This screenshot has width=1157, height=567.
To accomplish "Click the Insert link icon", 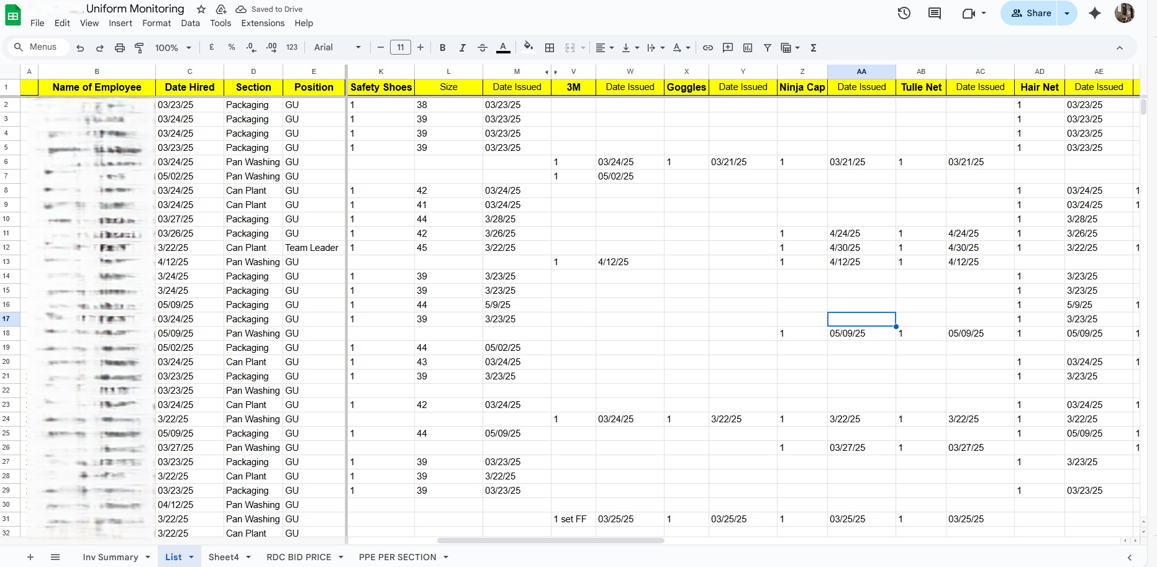I will (x=707, y=48).
